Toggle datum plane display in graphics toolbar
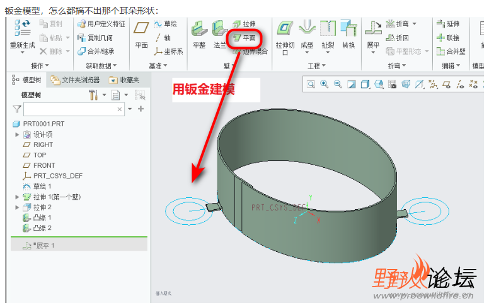489x306 pixels. click(x=447, y=84)
